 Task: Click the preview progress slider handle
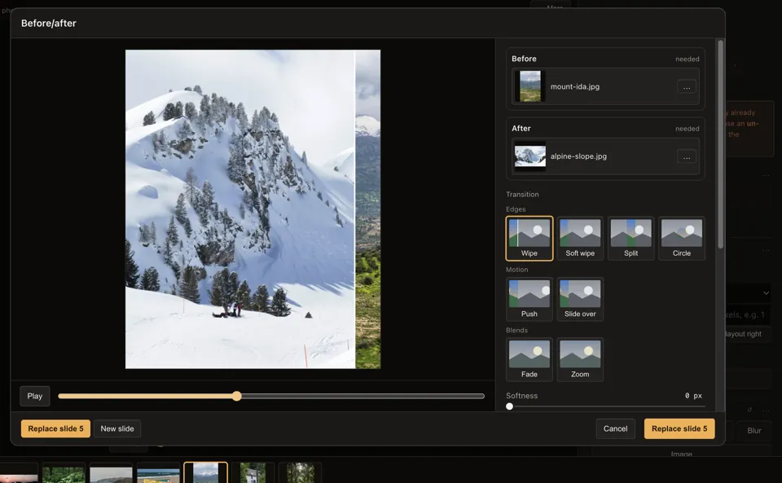coord(237,397)
